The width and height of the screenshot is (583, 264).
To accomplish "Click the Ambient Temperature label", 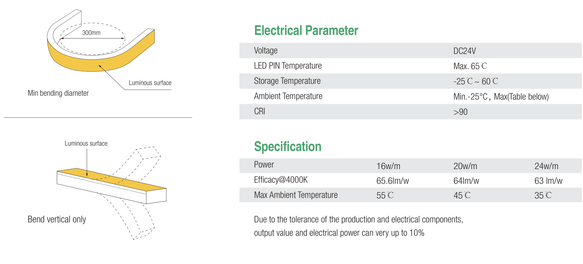I will coord(288,96).
